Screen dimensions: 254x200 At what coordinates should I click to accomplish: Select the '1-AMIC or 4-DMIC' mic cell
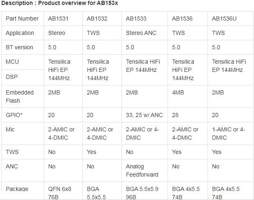point(228,133)
